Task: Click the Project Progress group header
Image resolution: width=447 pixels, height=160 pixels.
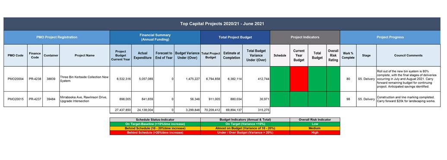Action: [390, 37]
